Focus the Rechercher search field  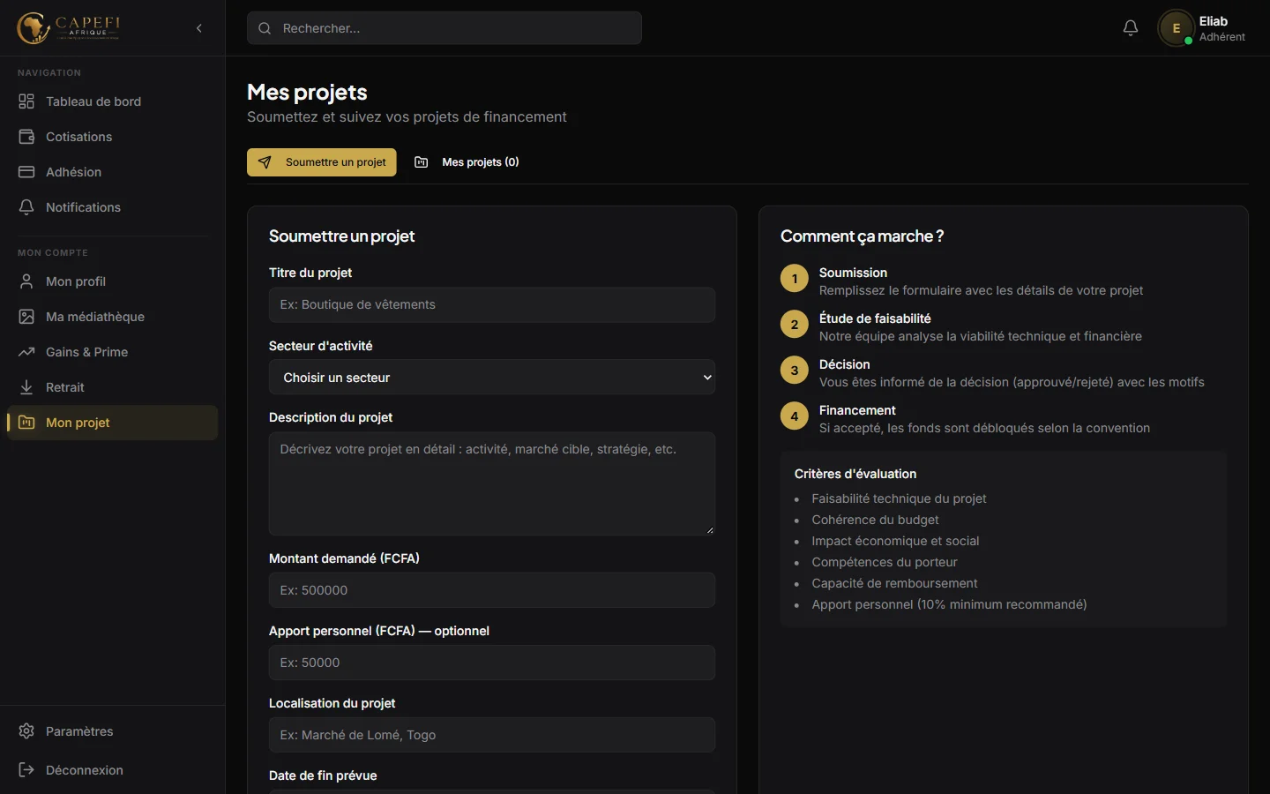click(x=444, y=28)
